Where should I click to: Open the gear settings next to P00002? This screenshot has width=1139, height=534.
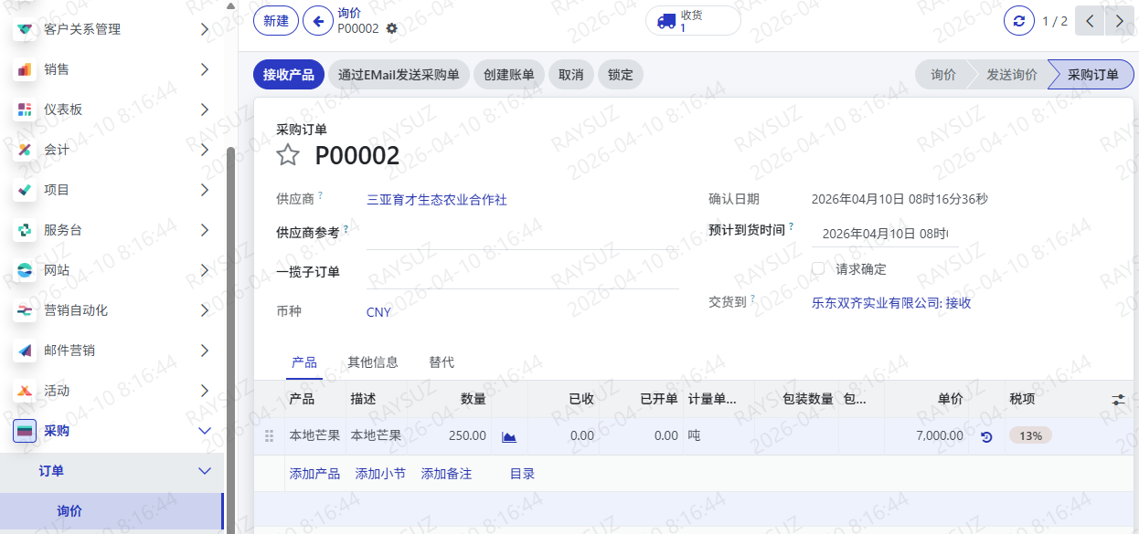pos(392,28)
